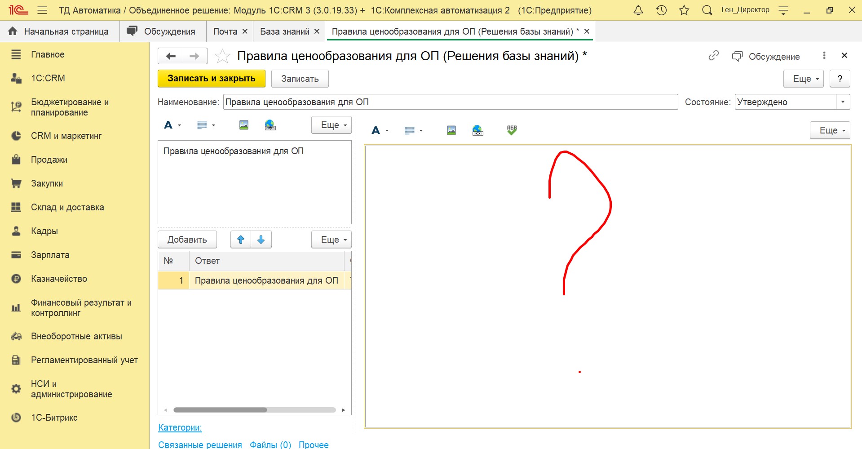Switch to Обсуждения tab
This screenshot has width=862, height=449.
coord(163,31)
